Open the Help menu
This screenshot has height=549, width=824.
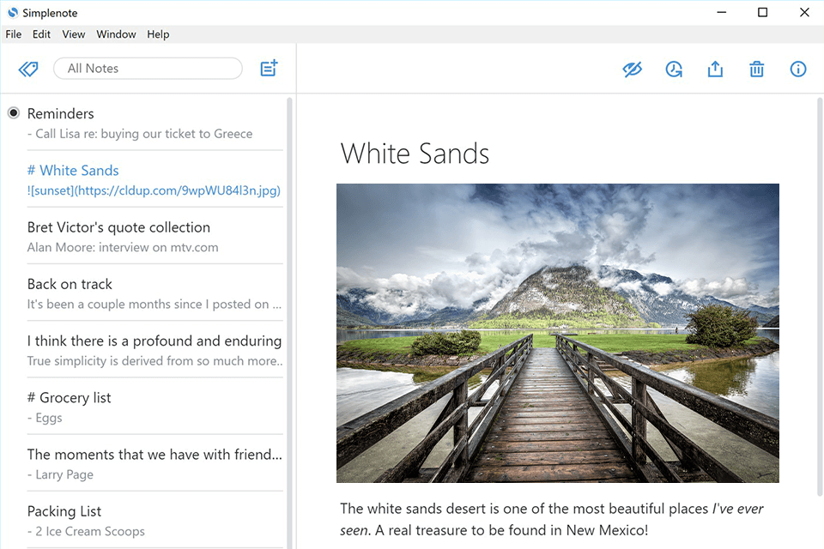(158, 34)
